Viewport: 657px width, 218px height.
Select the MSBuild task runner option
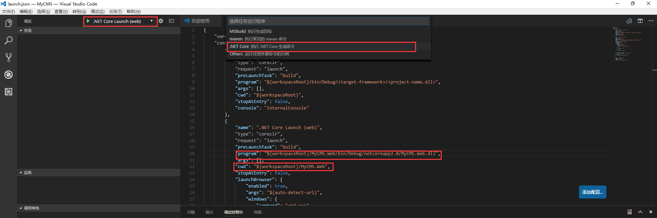pos(328,31)
